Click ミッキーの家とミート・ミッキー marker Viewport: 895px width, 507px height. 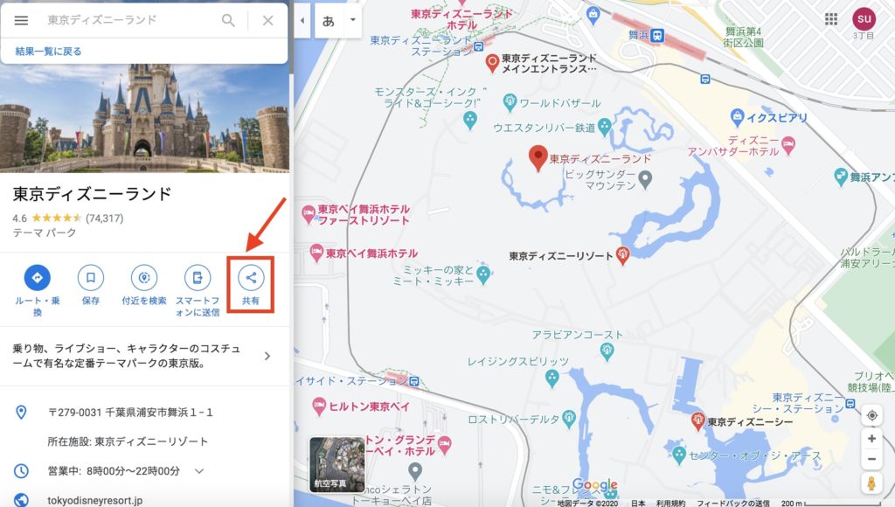click(483, 274)
